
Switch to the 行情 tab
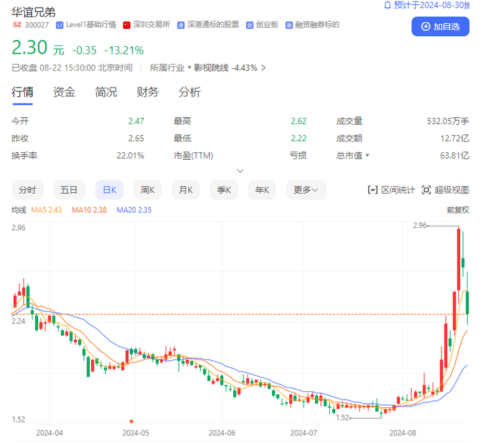point(23,92)
